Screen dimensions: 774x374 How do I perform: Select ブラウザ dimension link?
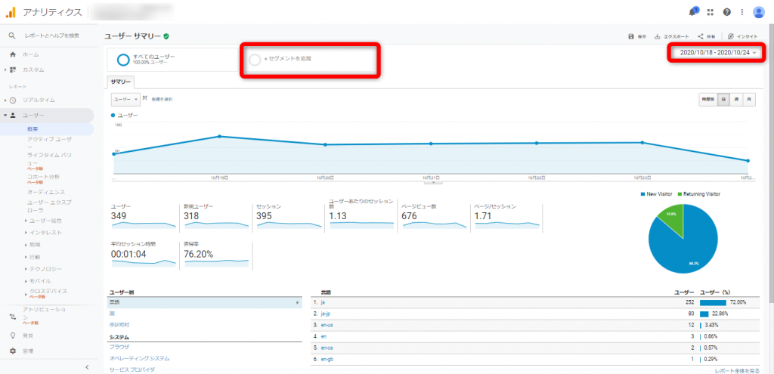pos(119,347)
